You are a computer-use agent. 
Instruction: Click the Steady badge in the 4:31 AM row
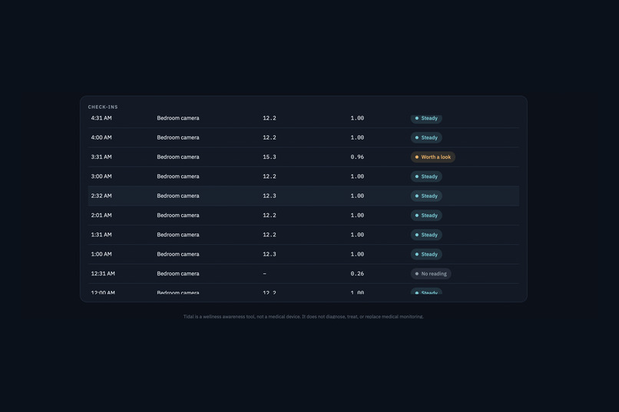tap(426, 118)
